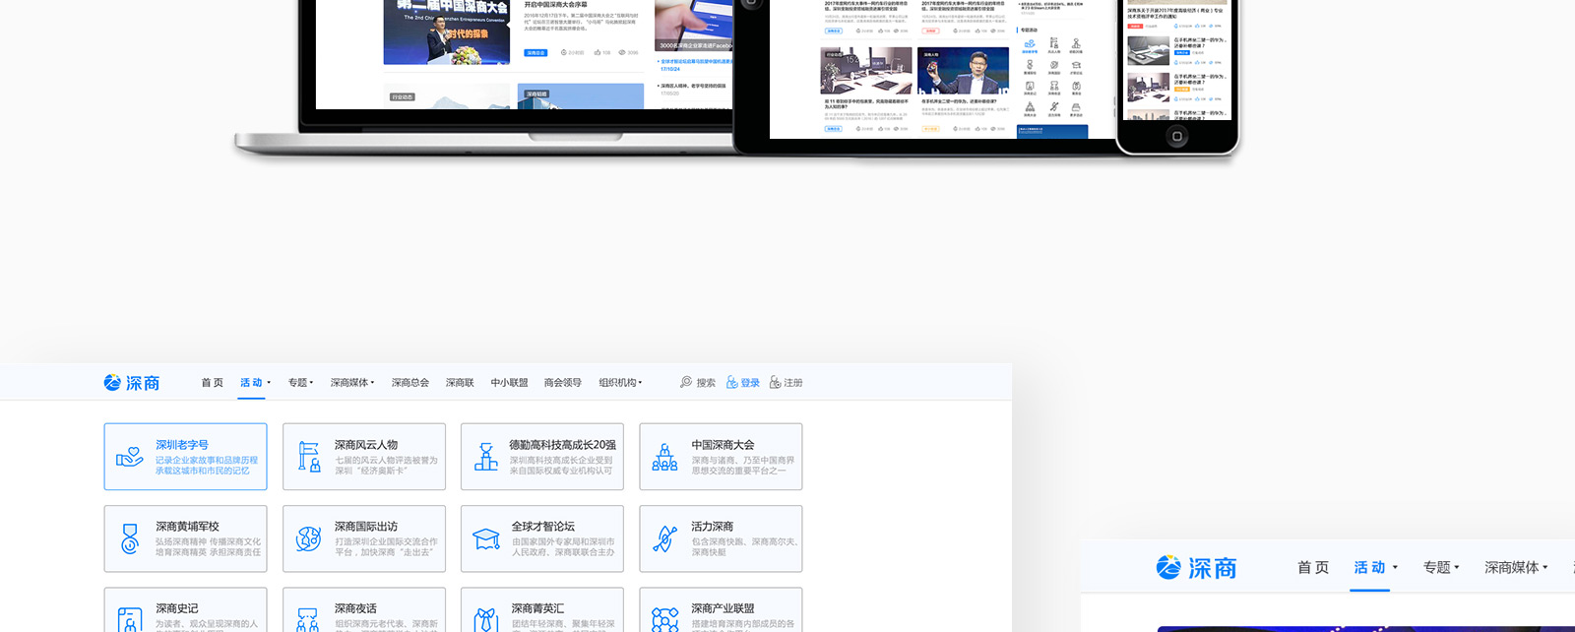
Task: Click the medal icon on the 深商黄埔军校 card
Action: tap(130, 538)
